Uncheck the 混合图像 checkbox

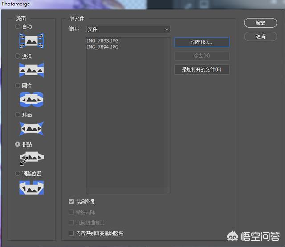[71, 202]
